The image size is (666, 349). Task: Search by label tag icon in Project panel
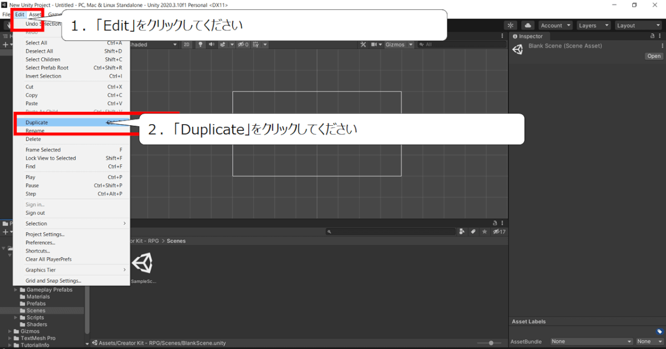473,232
